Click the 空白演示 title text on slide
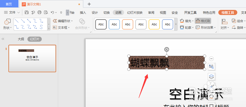Screen dimensions: 246x107 coord(197,94)
